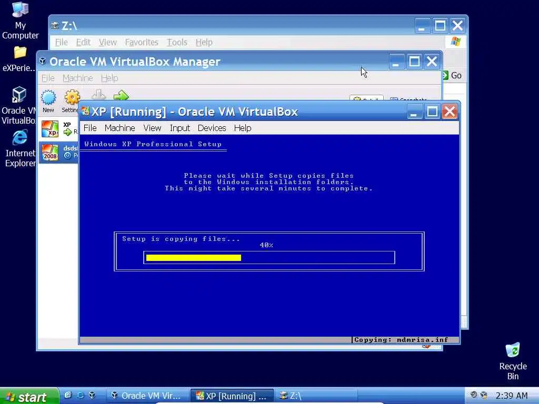
Task: Open Oracle VM VirtualBox desktop shortcut
Action: click(x=18, y=105)
